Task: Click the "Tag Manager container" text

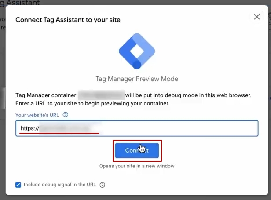Action: [46, 95]
